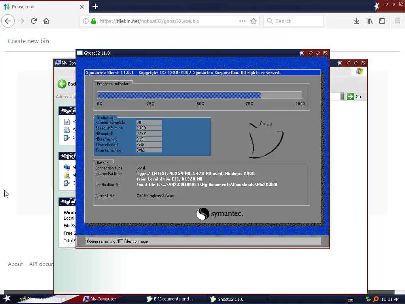Click the Symantec logo
Image resolution: width=405 pixels, height=304 pixels.
click(220, 214)
